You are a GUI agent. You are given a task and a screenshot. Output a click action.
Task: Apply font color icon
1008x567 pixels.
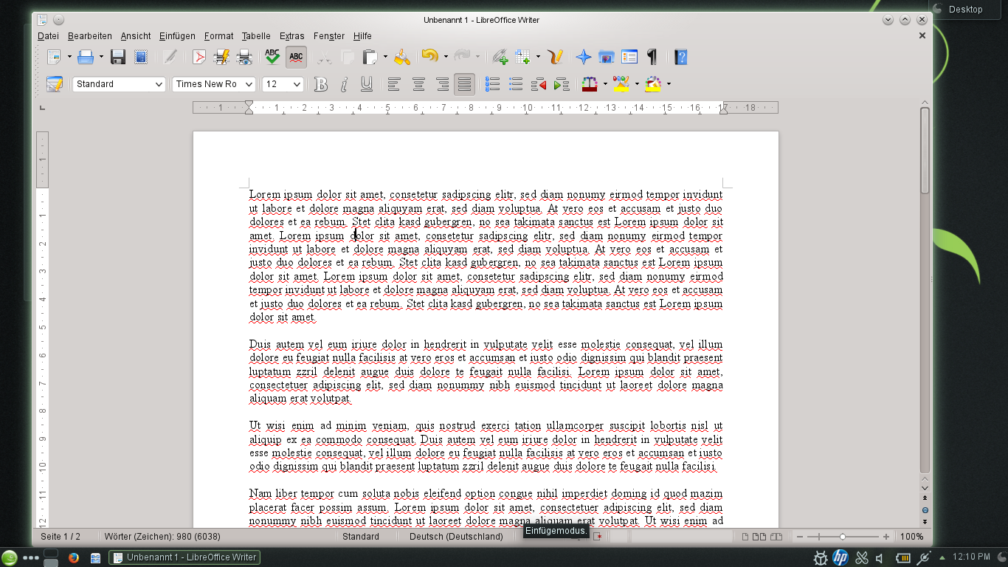point(590,84)
